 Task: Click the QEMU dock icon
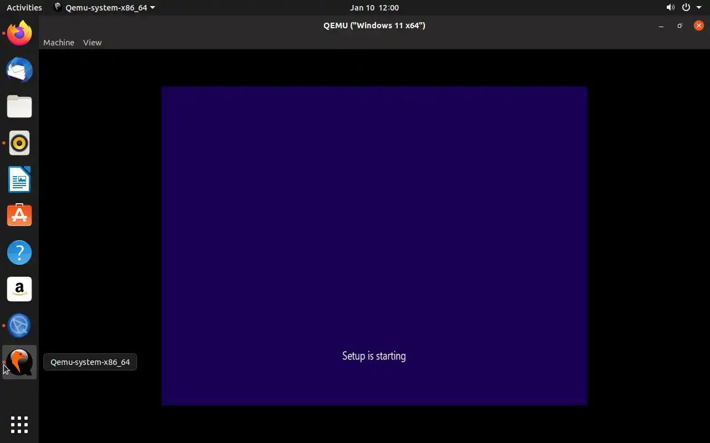tap(19, 362)
